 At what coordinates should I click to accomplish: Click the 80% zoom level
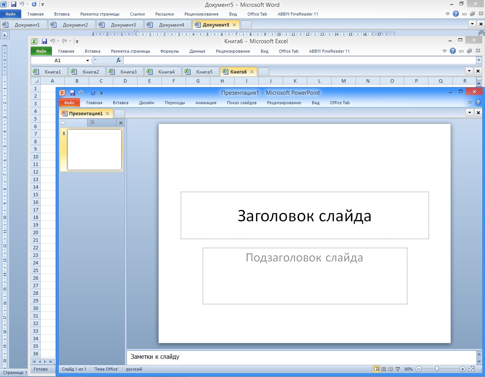point(408,369)
